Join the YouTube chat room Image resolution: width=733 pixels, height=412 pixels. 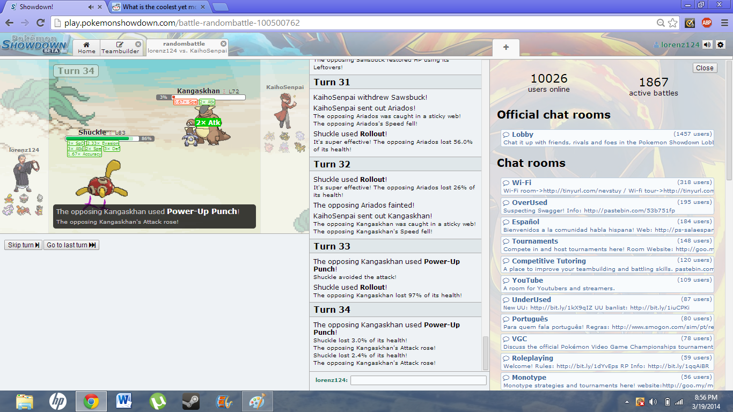tap(607, 284)
